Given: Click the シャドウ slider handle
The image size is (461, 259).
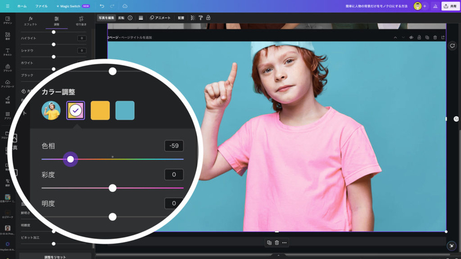Looking at the screenshot, I should [x=54, y=56].
